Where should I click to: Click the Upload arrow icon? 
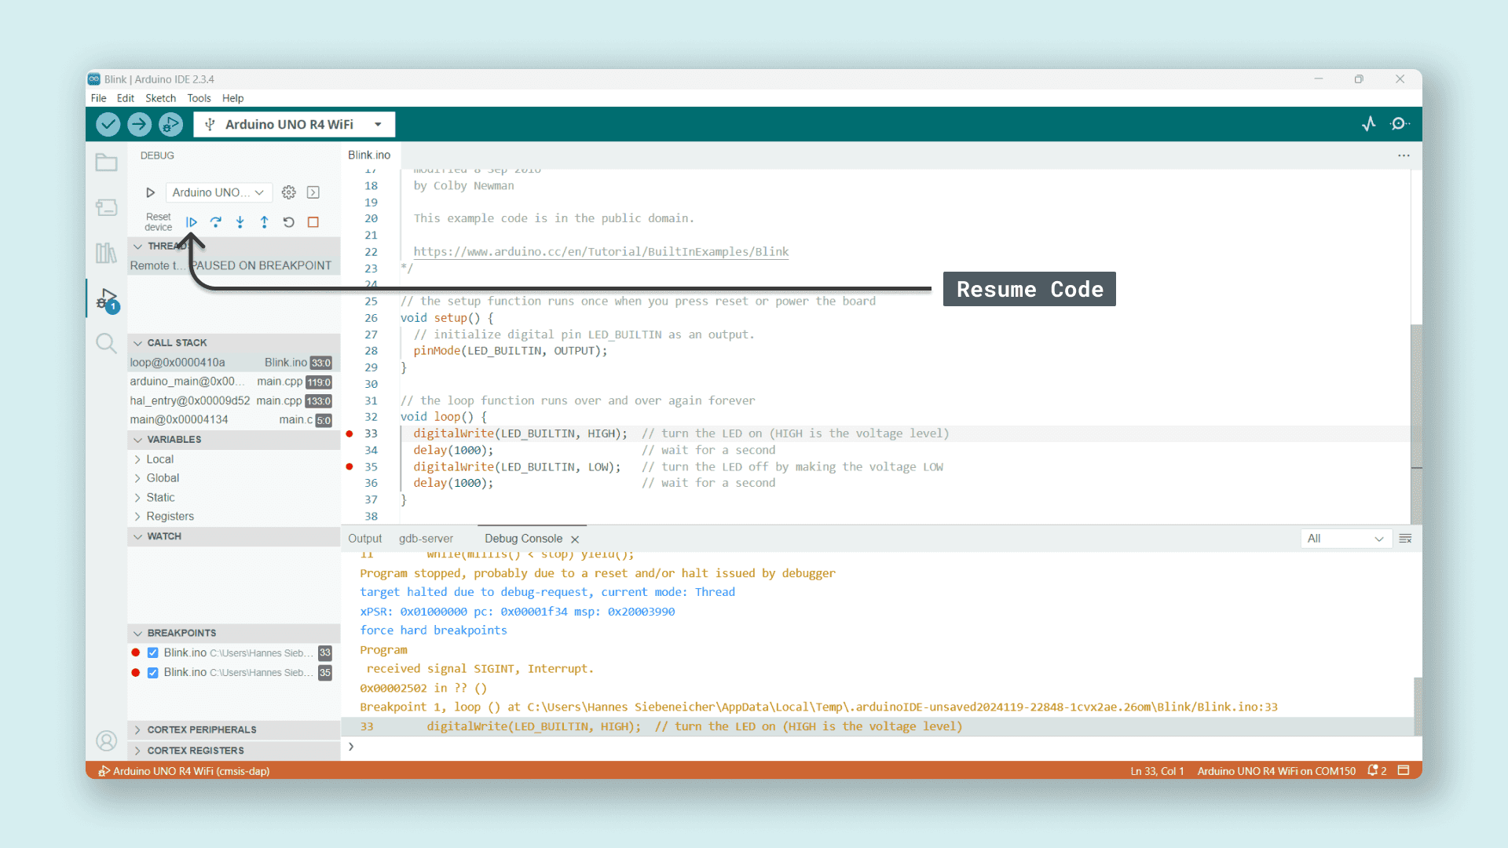[x=139, y=124]
